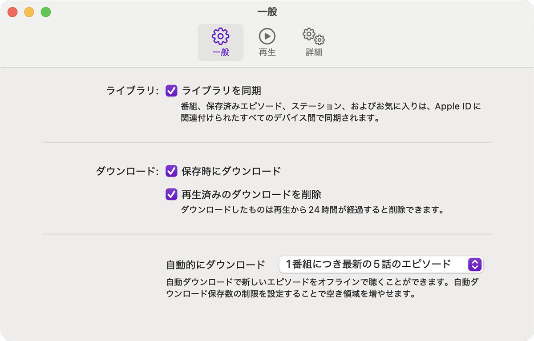Click the ライブラリを同期 label text
Viewport: 534px width, 341px height.
tap(221, 91)
